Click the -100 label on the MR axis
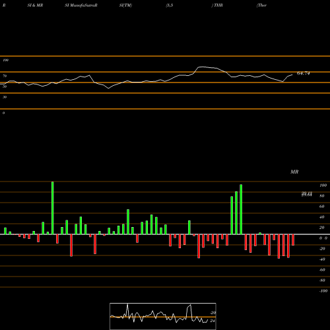The width and height of the screenshot is (330, 330). point(323,291)
